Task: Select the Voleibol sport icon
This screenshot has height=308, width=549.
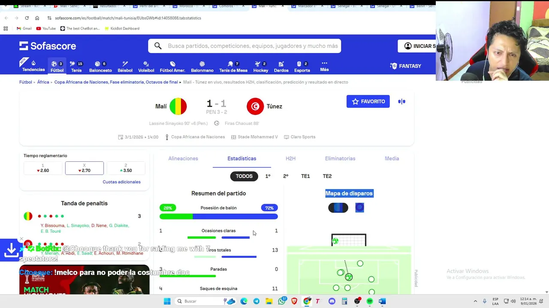Action: point(146,66)
